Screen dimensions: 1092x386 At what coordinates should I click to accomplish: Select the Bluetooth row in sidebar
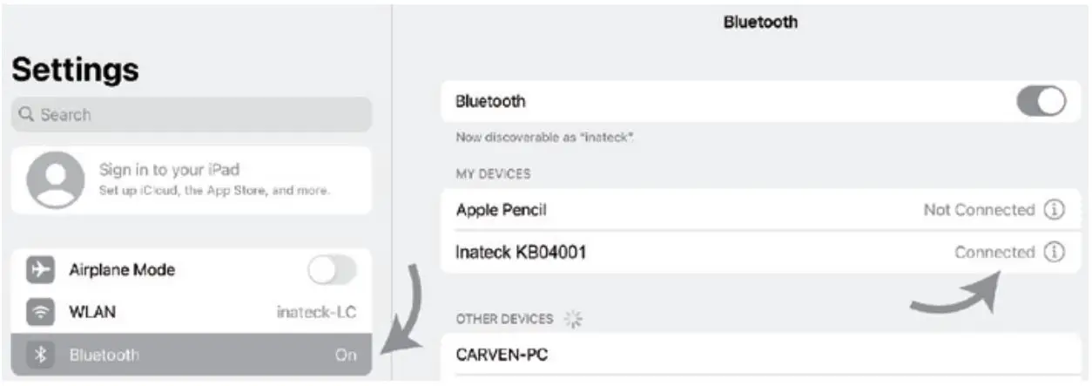[x=192, y=355]
